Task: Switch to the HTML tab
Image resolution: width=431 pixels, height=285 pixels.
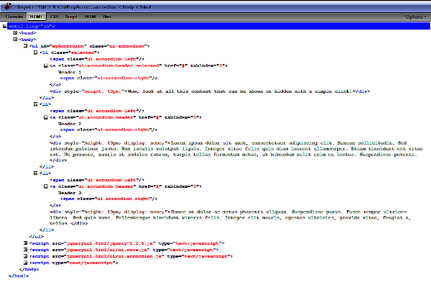Action: 36,17
